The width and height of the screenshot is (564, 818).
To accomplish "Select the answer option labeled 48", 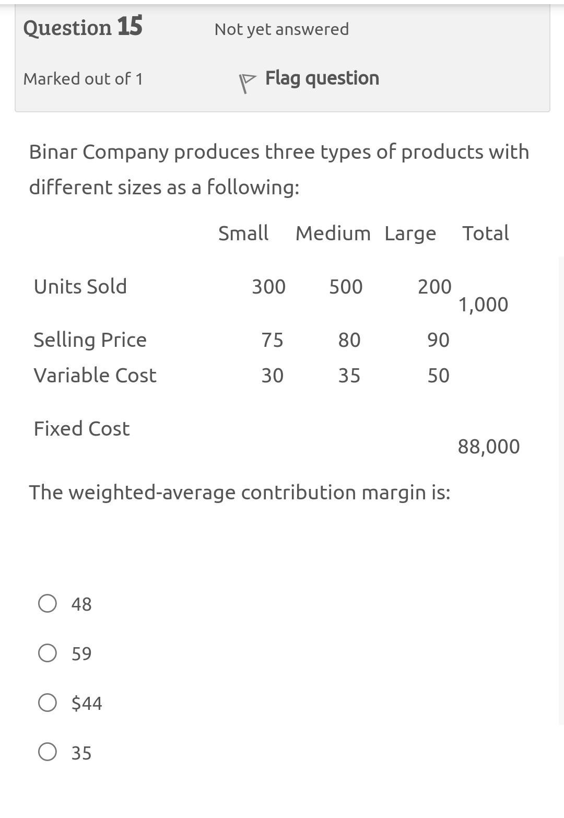I will [x=80, y=604].
